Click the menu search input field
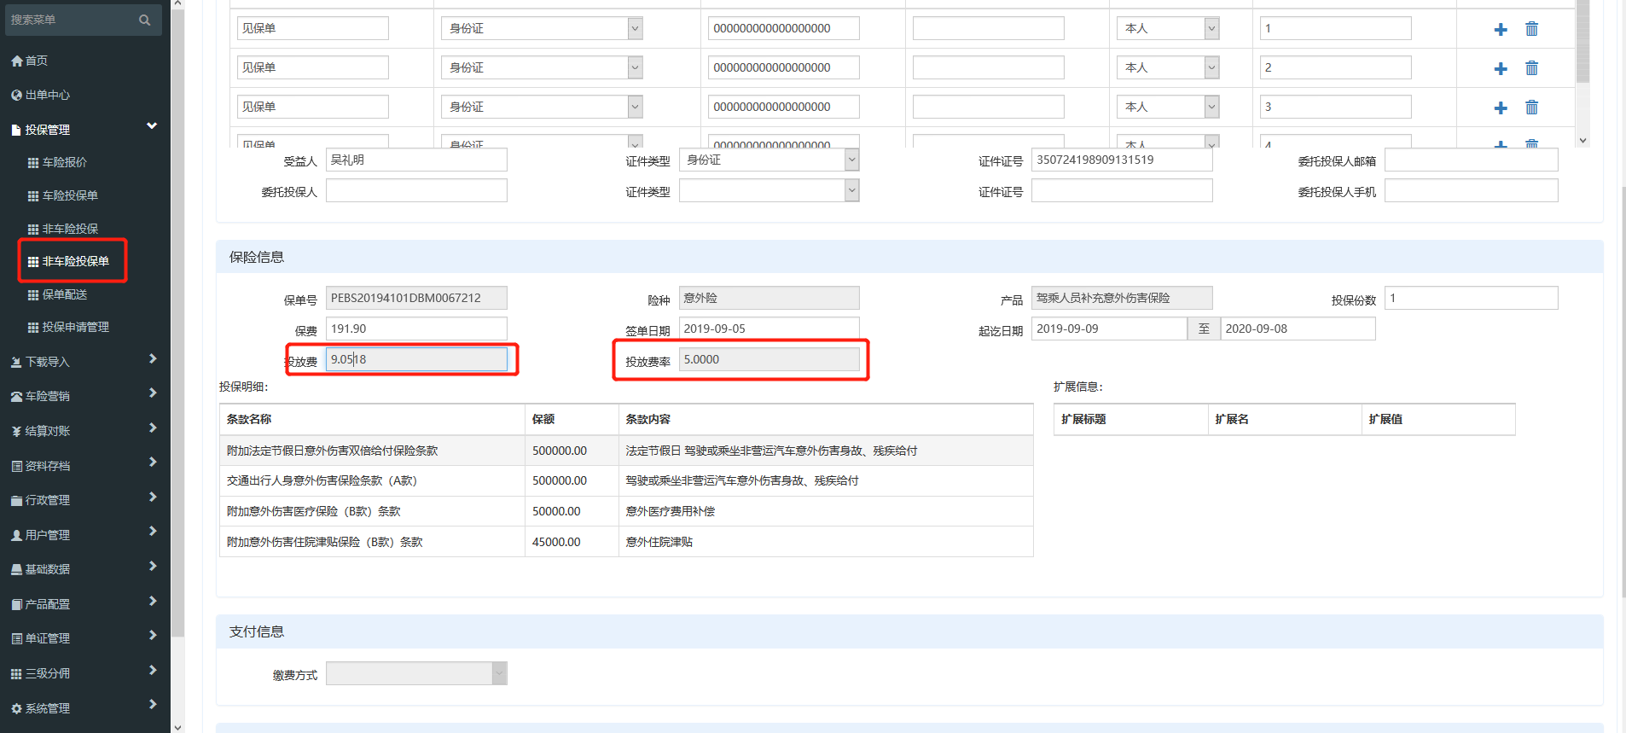This screenshot has height=733, width=1626. (x=70, y=20)
